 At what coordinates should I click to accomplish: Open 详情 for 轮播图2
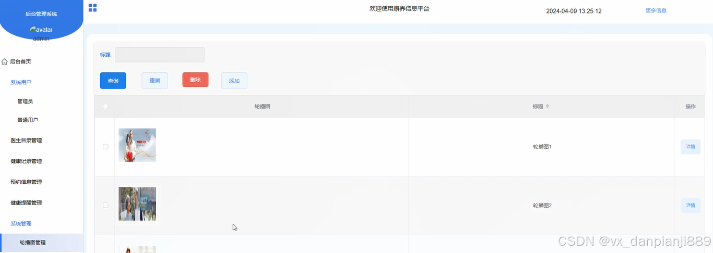pyautogui.click(x=691, y=206)
